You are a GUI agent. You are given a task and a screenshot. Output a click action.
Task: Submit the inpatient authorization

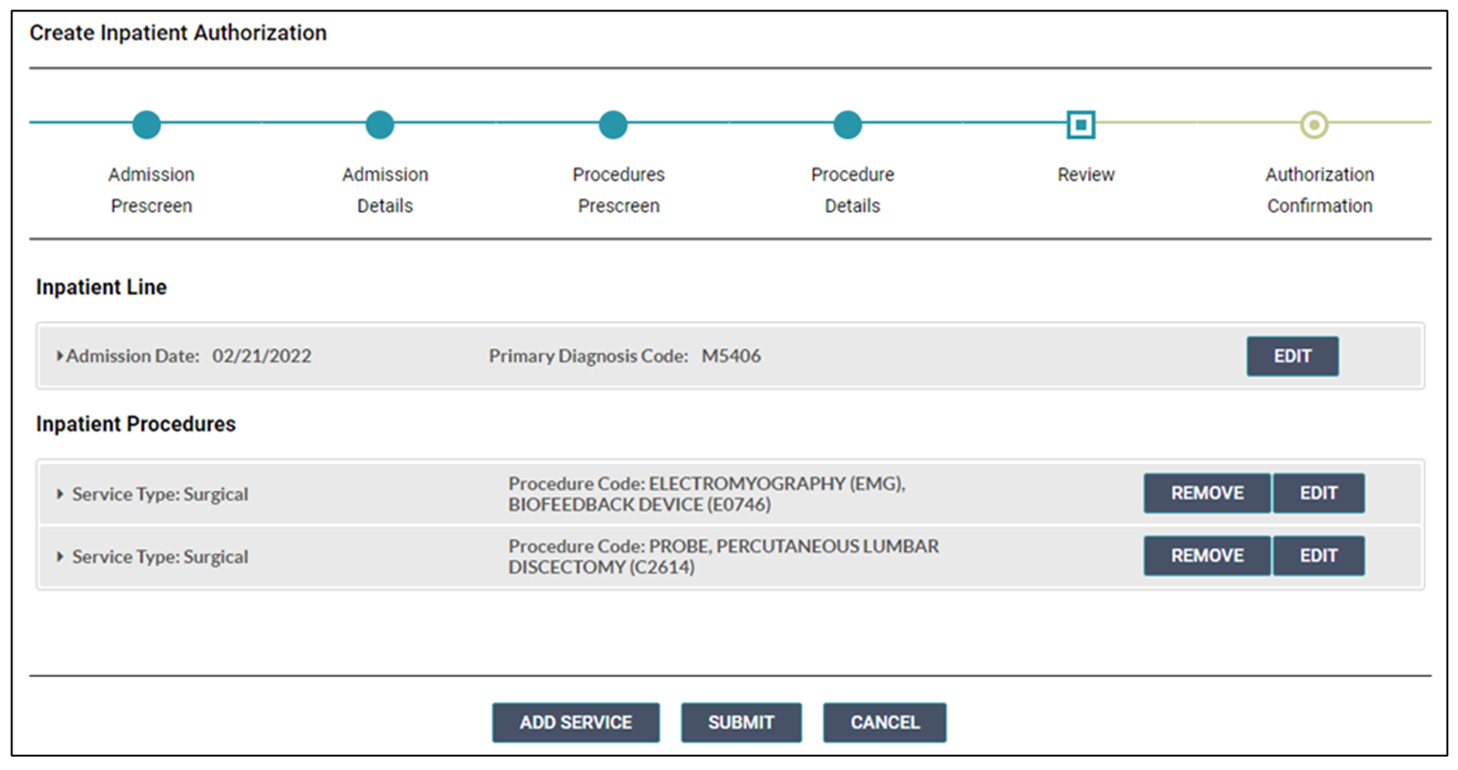(x=741, y=723)
